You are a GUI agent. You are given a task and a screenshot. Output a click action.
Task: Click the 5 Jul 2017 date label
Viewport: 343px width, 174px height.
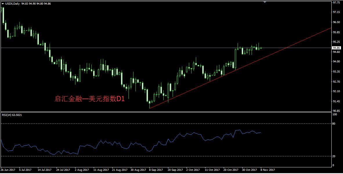click(x=25, y=170)
